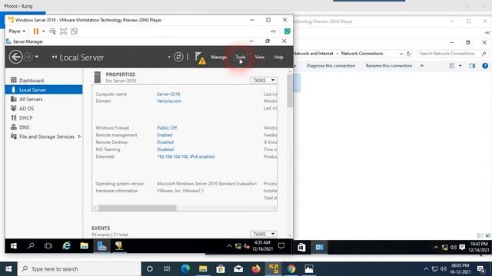
Task: Open guest Start menu Windows icon
Action: pos(14,246)
